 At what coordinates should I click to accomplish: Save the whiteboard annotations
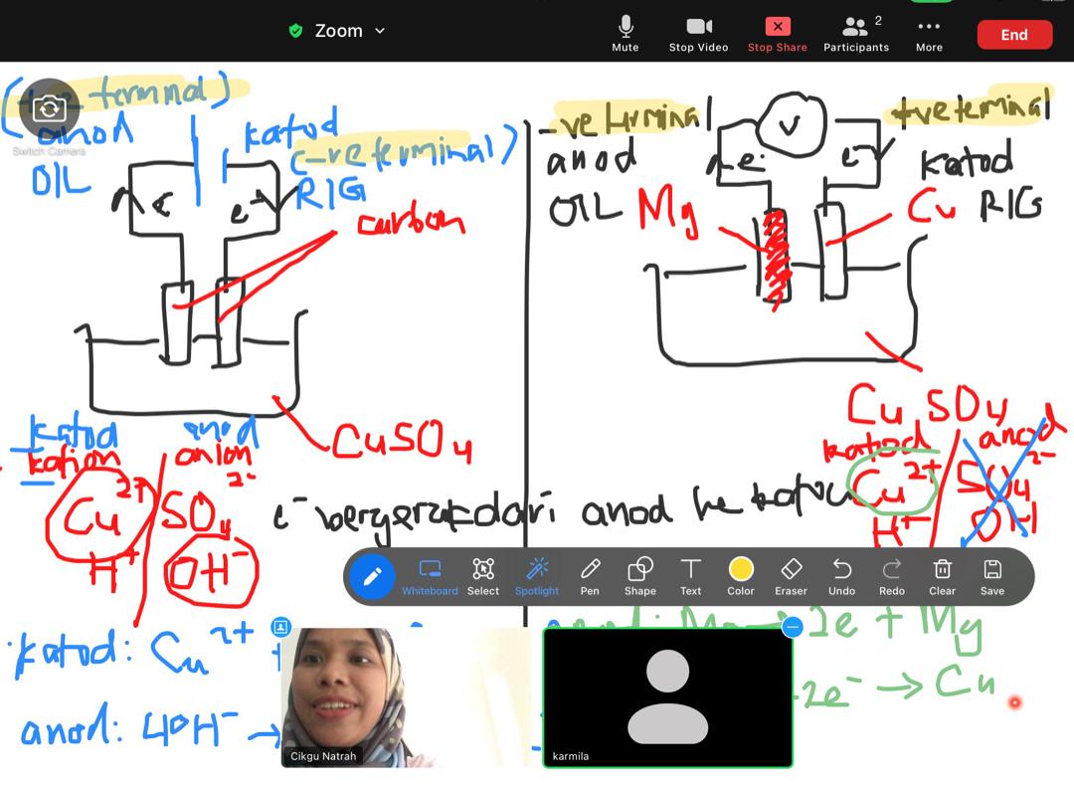coord(991,575)
